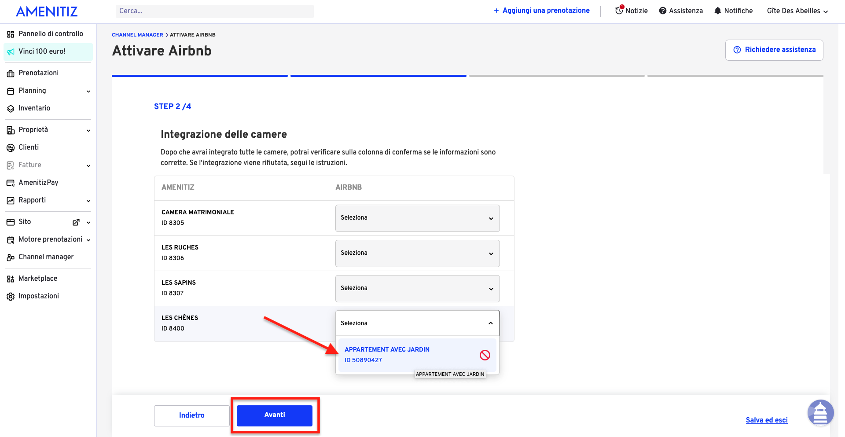This screenshot has height=437, width=845.
Task: Expand the Rapporti submenu chevron
Action: [x=88, y=201]
